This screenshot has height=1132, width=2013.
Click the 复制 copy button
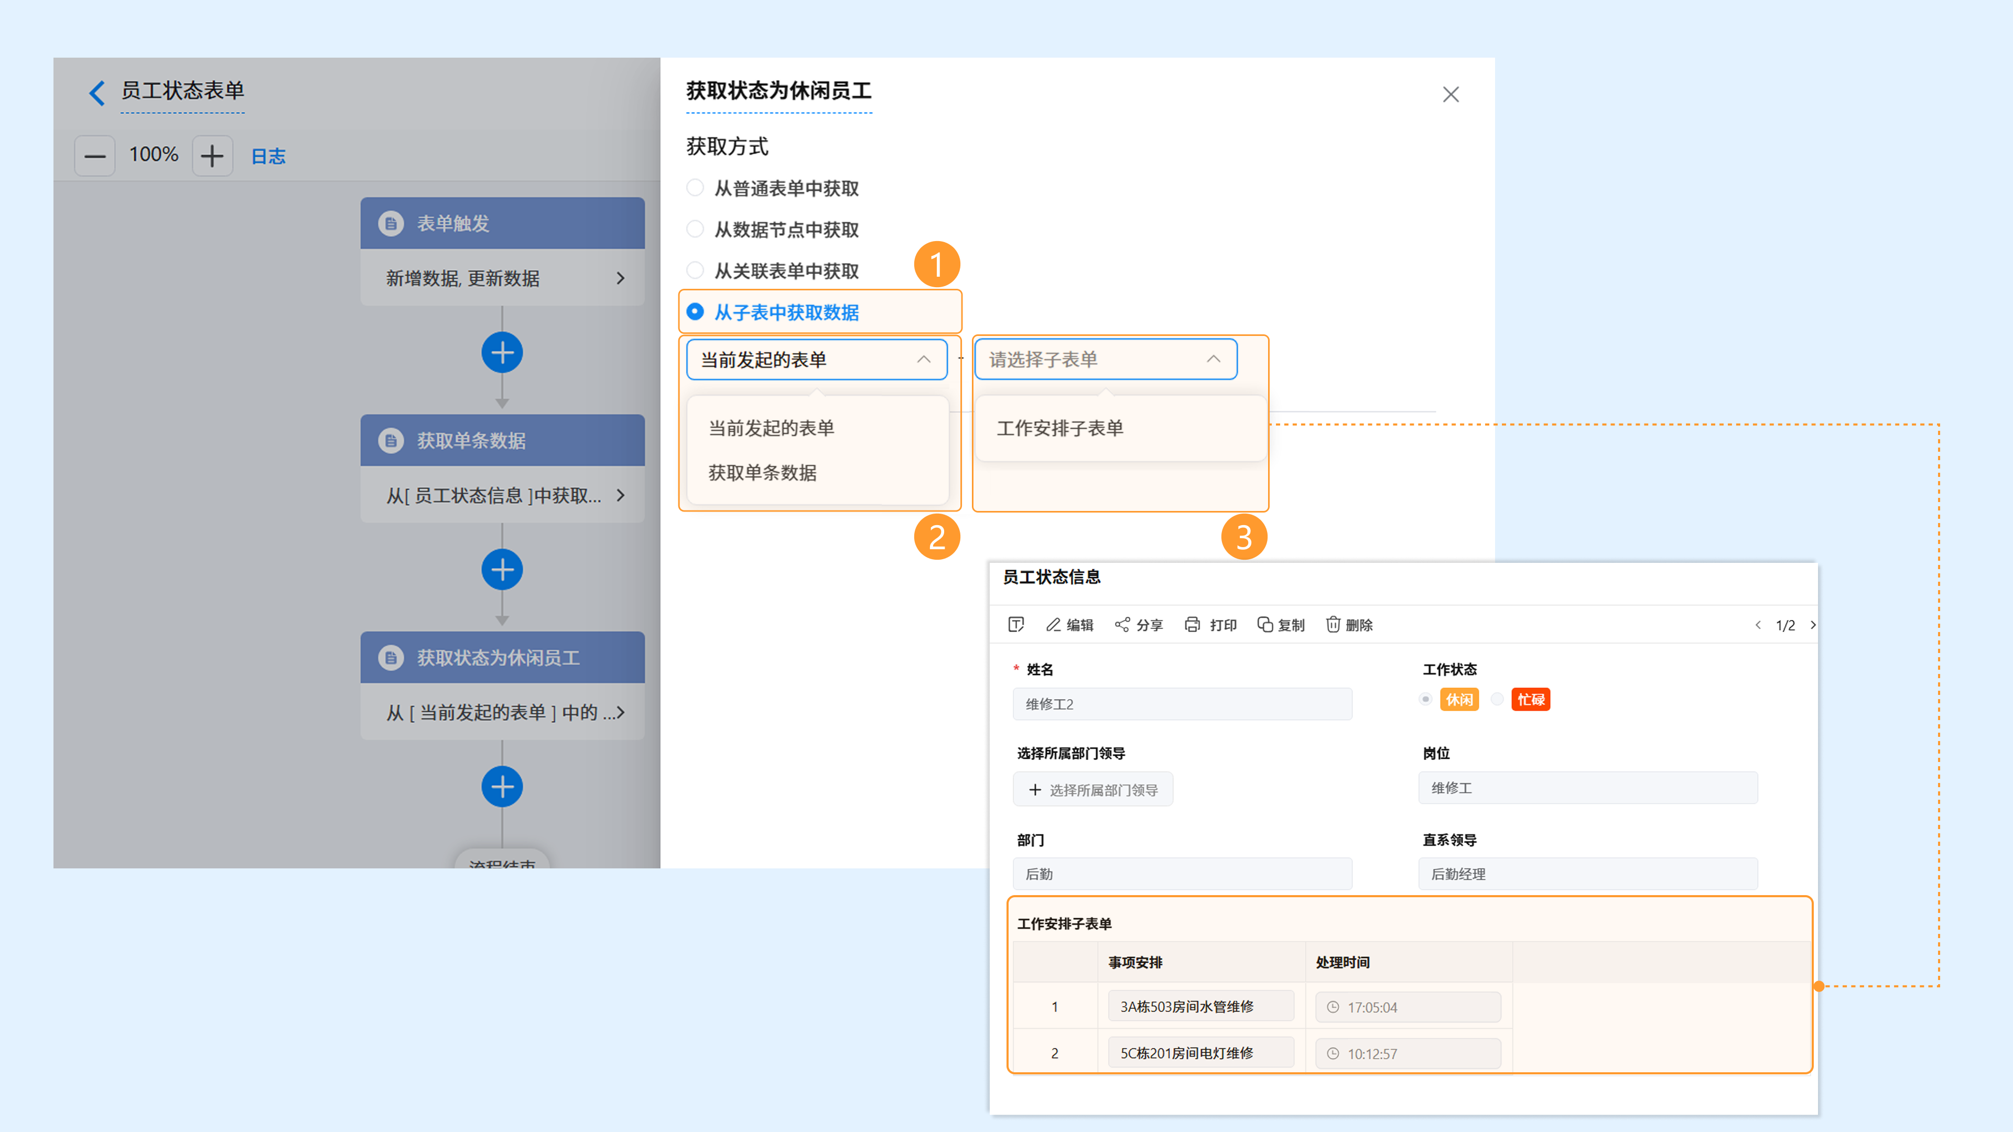(x=1281, y=624)
